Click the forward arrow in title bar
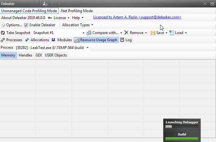The width and height of the screenshot is (216, 142). 59,4
